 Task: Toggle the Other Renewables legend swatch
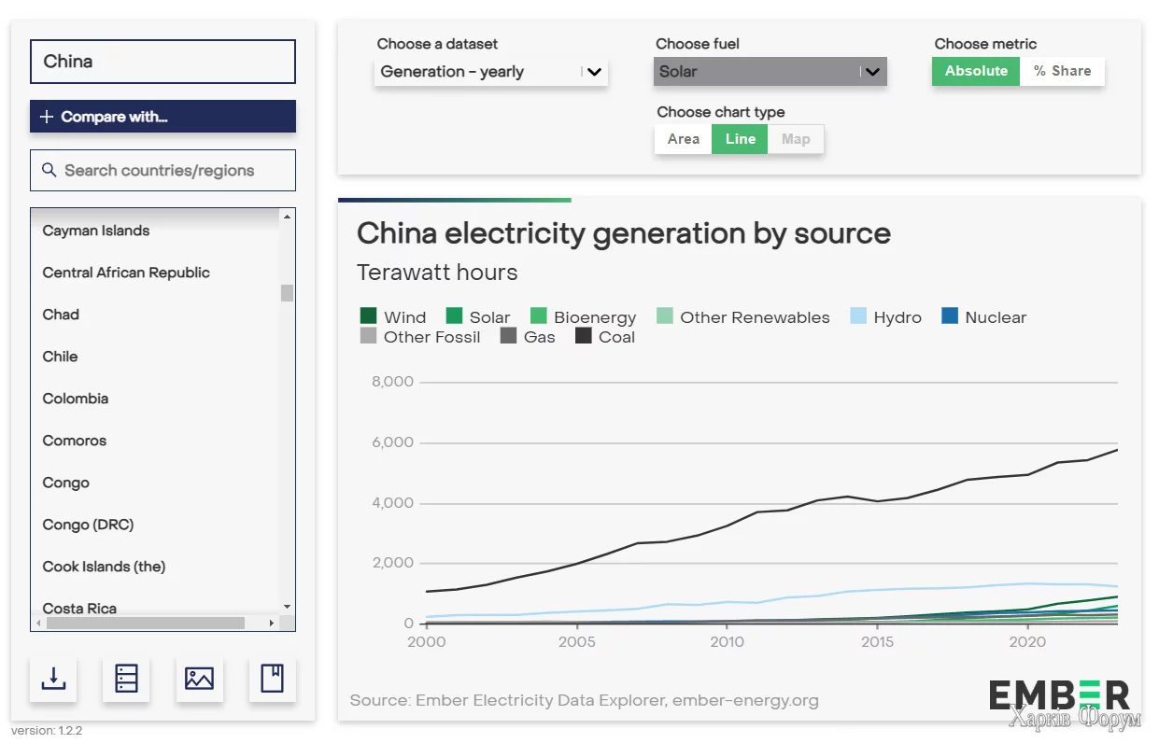click(665, 316)
